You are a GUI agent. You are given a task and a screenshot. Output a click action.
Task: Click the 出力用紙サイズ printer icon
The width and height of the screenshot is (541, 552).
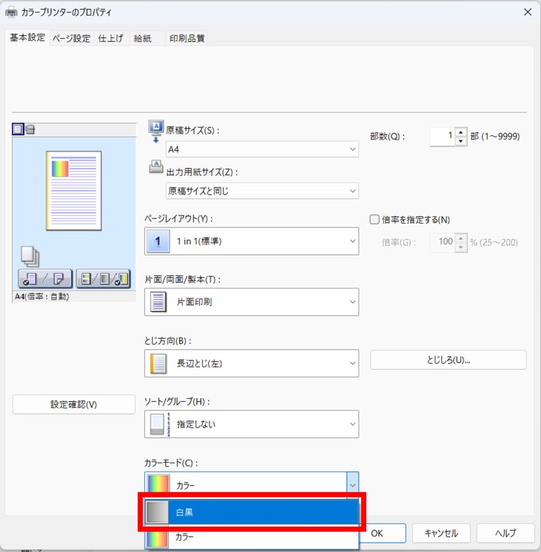(155, 167)
